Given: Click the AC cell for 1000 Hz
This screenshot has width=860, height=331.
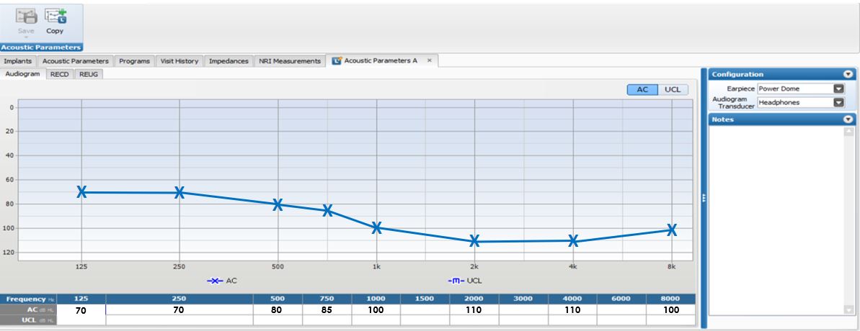Looking at the screenshot, I should [x=376, y=309].
